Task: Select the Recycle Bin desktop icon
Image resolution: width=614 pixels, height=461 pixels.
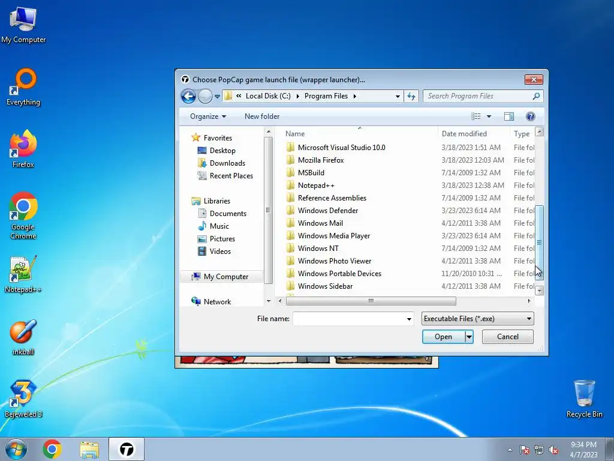Action: coord(584,399)
